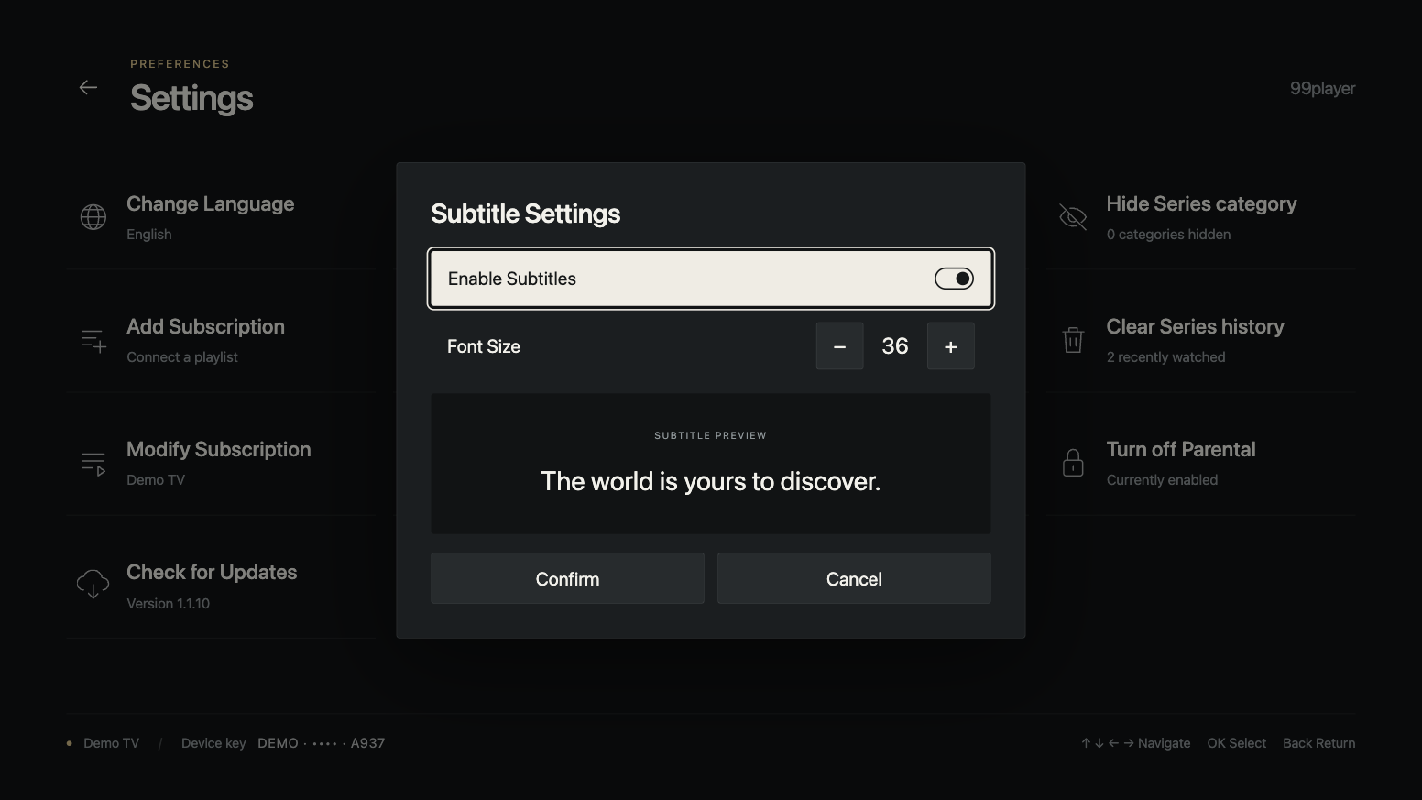Click the 'Currently enabled' parental status

click(1162, 480)
